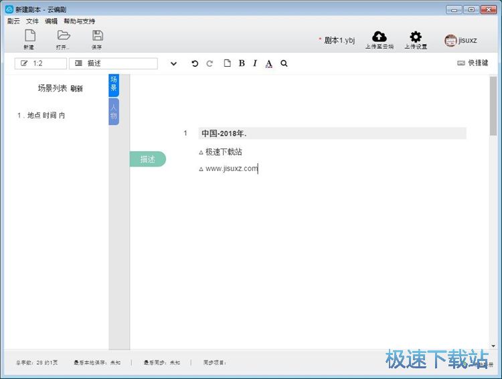
Task: Click the undo arrow icon
Action: point(195,64)
